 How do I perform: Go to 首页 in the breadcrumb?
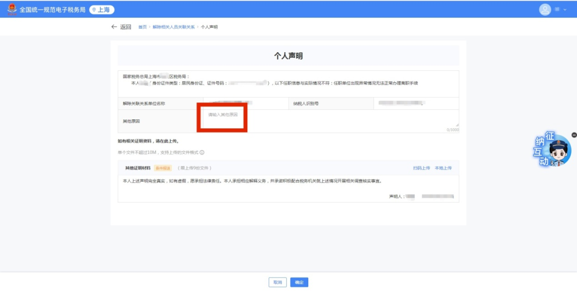[x=142, y=27]
